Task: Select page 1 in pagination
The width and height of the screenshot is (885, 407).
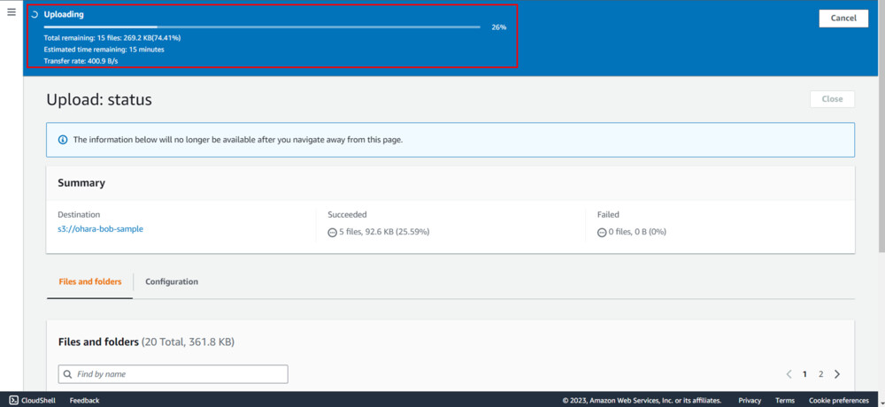Action: pos(804,374)
